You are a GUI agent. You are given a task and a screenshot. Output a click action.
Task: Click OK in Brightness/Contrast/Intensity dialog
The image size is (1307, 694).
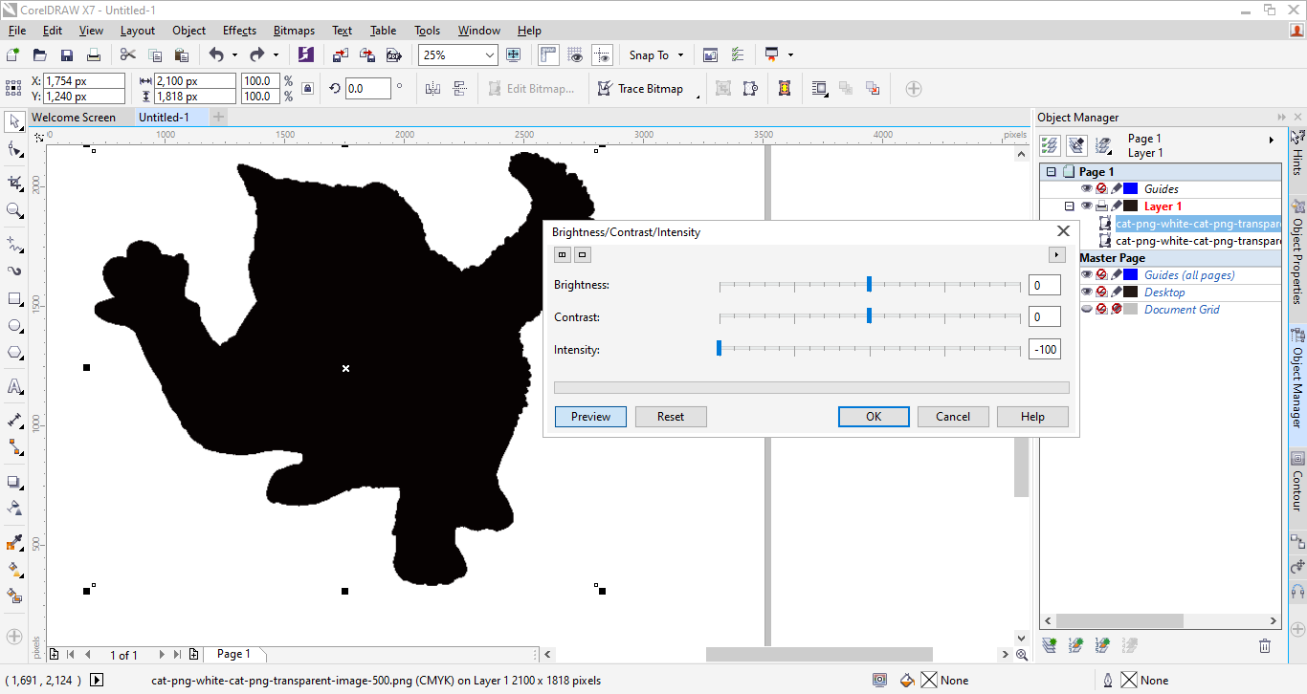click(874, 417)
